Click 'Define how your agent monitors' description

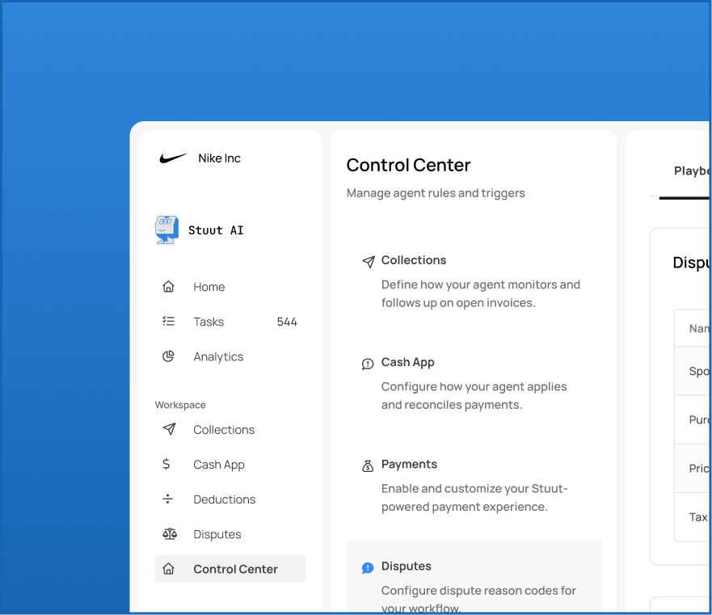point(480,293)
